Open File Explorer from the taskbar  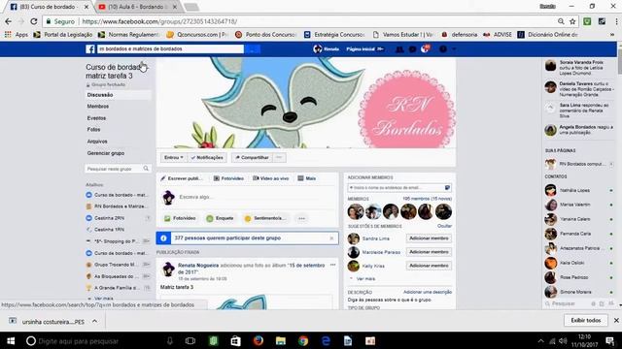pyautogui.click(x=281, y=340)
